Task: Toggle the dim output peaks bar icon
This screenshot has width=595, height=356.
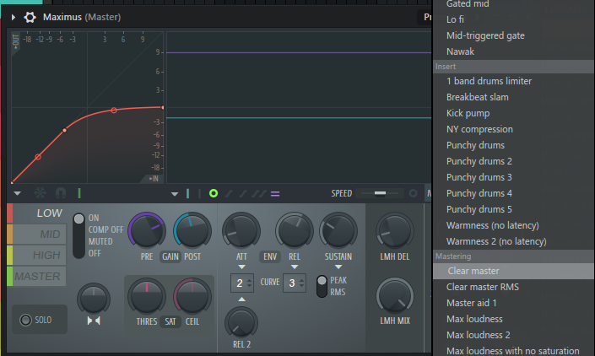Action: 199,193
